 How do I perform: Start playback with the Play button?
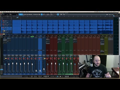point(59,76)
